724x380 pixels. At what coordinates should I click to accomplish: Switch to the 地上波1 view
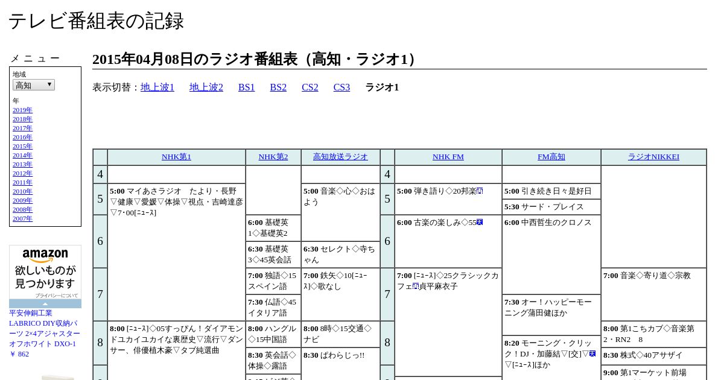coord(157,87)
